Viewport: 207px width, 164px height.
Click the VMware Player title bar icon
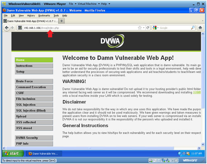4,4
